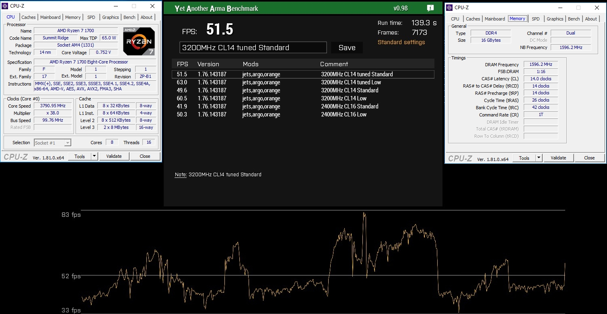This screenshot has height=314, width=607.
Task: Click the memory Size 16 GBytes value
Action: click(490, 40)
